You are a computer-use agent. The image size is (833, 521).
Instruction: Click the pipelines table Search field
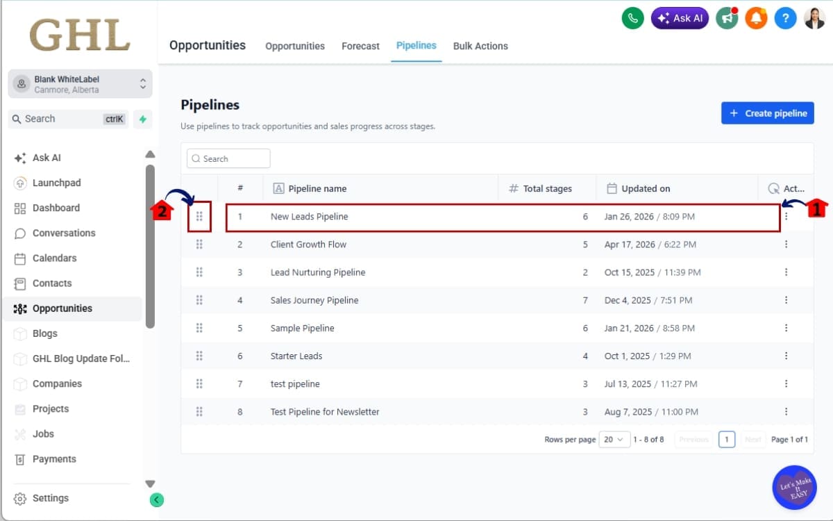[x=228, y=158]
